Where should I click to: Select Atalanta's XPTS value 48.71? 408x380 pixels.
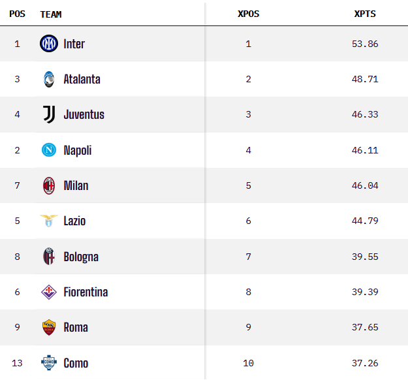coord(365,79)
